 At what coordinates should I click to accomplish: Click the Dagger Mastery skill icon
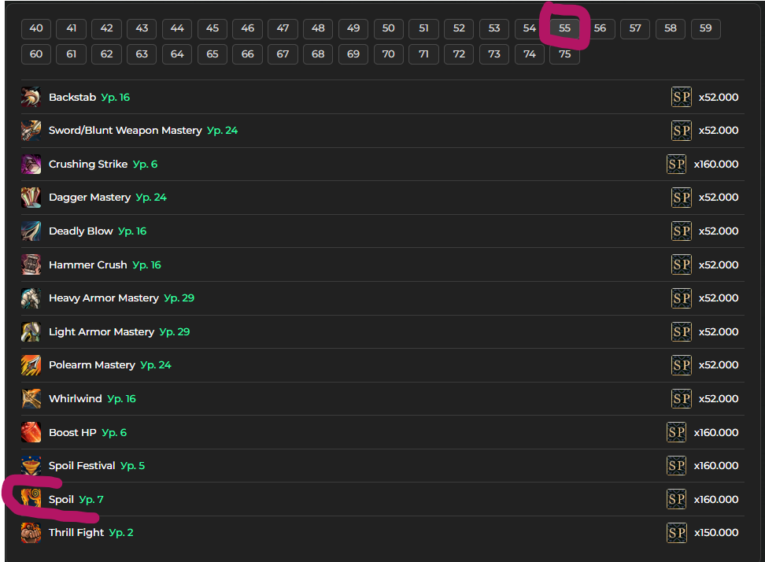pos(31,197)
